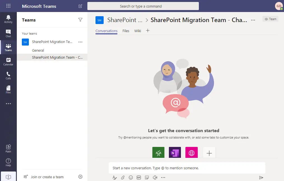Add the OneNote tab app
Image resolution: width=284 pixels, height=181 pixels.
point(175,153)
